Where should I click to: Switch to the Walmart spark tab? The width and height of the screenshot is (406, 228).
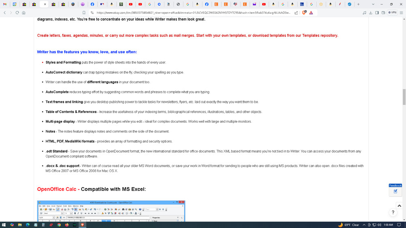[321, 4]
